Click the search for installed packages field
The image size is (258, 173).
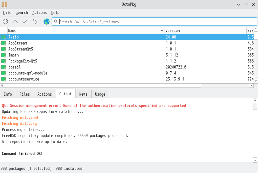(154, 21)
